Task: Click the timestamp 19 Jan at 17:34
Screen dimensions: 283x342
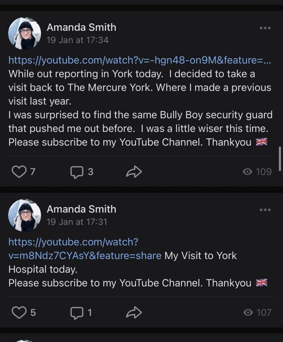Action: pos(78,40)
